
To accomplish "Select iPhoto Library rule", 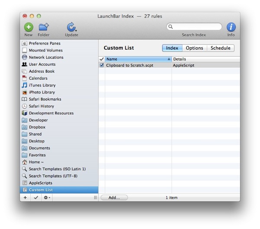I will click(x=59, y=92).
